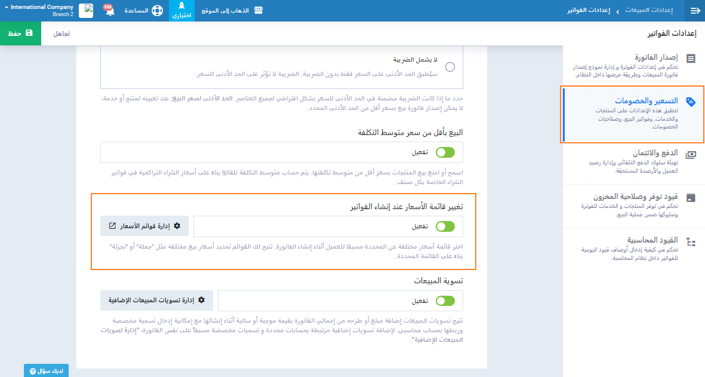Click الدفع والائتمان money icon
This screenshot has height=377, width=705.
691,154
